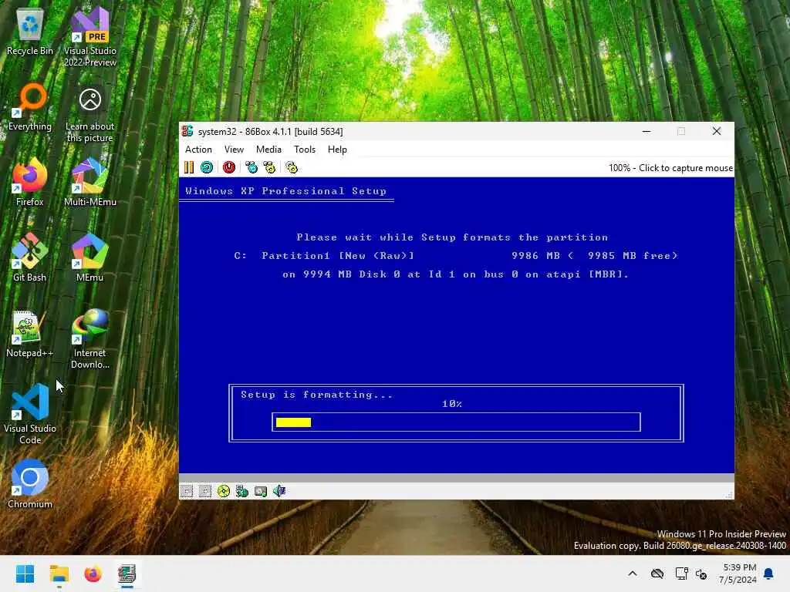Click the CD-ROM drive status bar icon
This screenshot has width=790, height=592.
coord(224,491)
